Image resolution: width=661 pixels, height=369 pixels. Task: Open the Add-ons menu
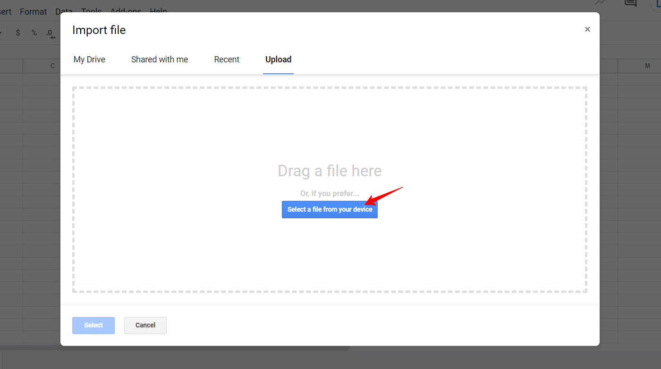click(x=126, y=11)
